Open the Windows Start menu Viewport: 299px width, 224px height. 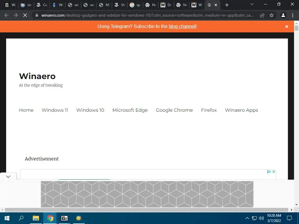pos(7,218)
